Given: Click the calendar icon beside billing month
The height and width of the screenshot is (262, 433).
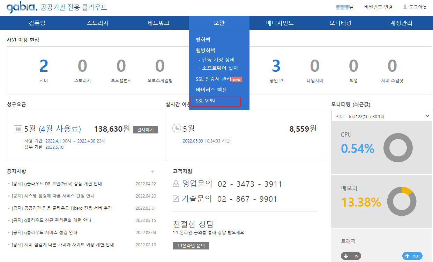Looking at the screenshot, I should tap(18, 129).
